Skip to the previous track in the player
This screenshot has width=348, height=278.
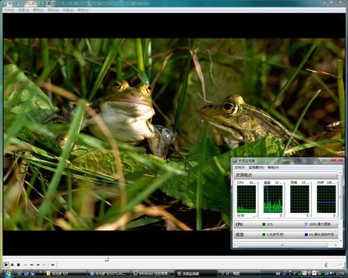click(26, 265)
